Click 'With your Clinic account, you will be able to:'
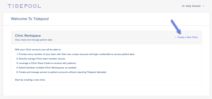 (x=38, y=50)
